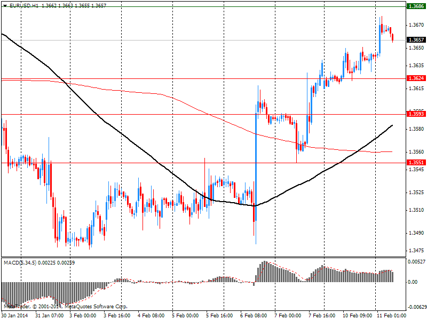Screen dimensions: 427x320
Task: Select the green 1.3686 price label
Action: click(416, 6)
